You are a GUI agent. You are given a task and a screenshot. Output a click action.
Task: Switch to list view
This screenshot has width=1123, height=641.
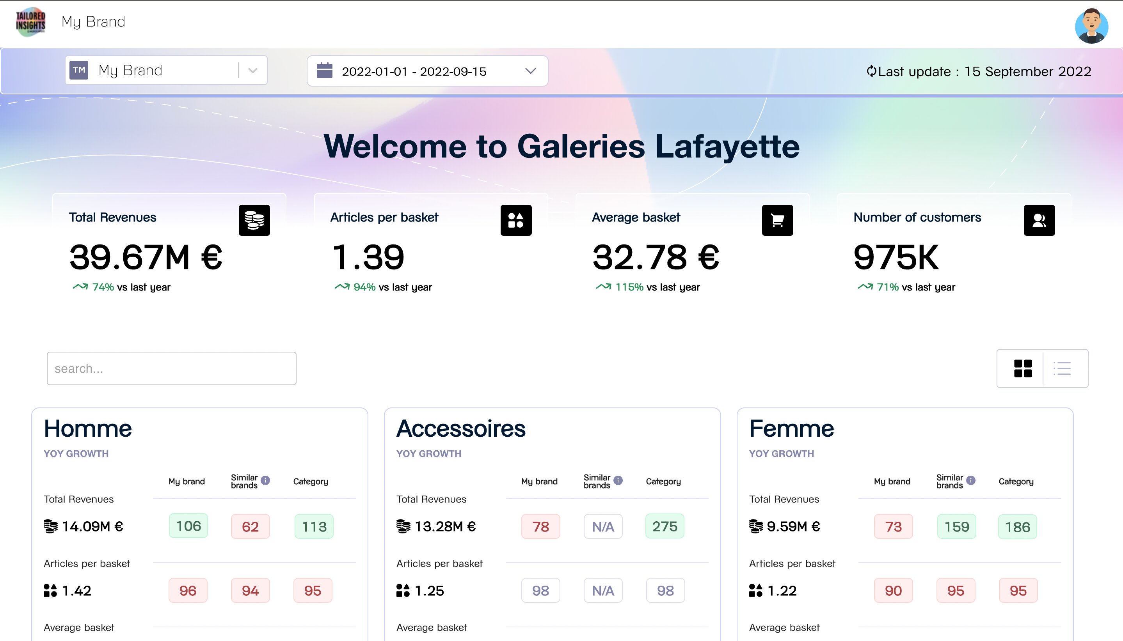(1062, 368)
